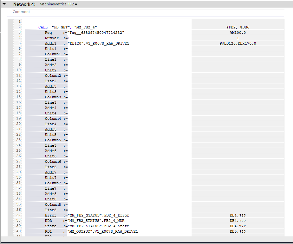Viewport: 293px width, 244px height.
Task: Select the "FB GET" block name
Action: (61, 27)
